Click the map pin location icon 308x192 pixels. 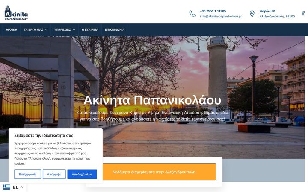tap(252, 14)
